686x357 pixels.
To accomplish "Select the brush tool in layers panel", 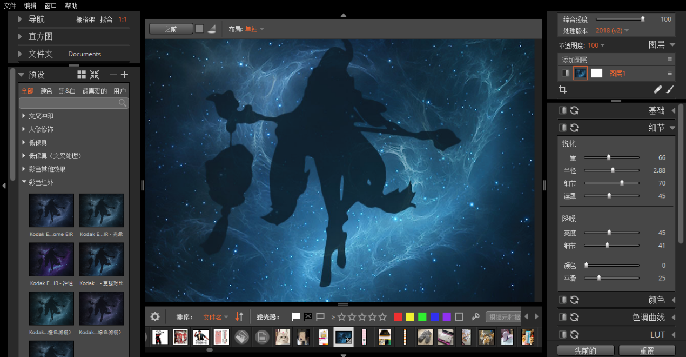I will [670, 89].
